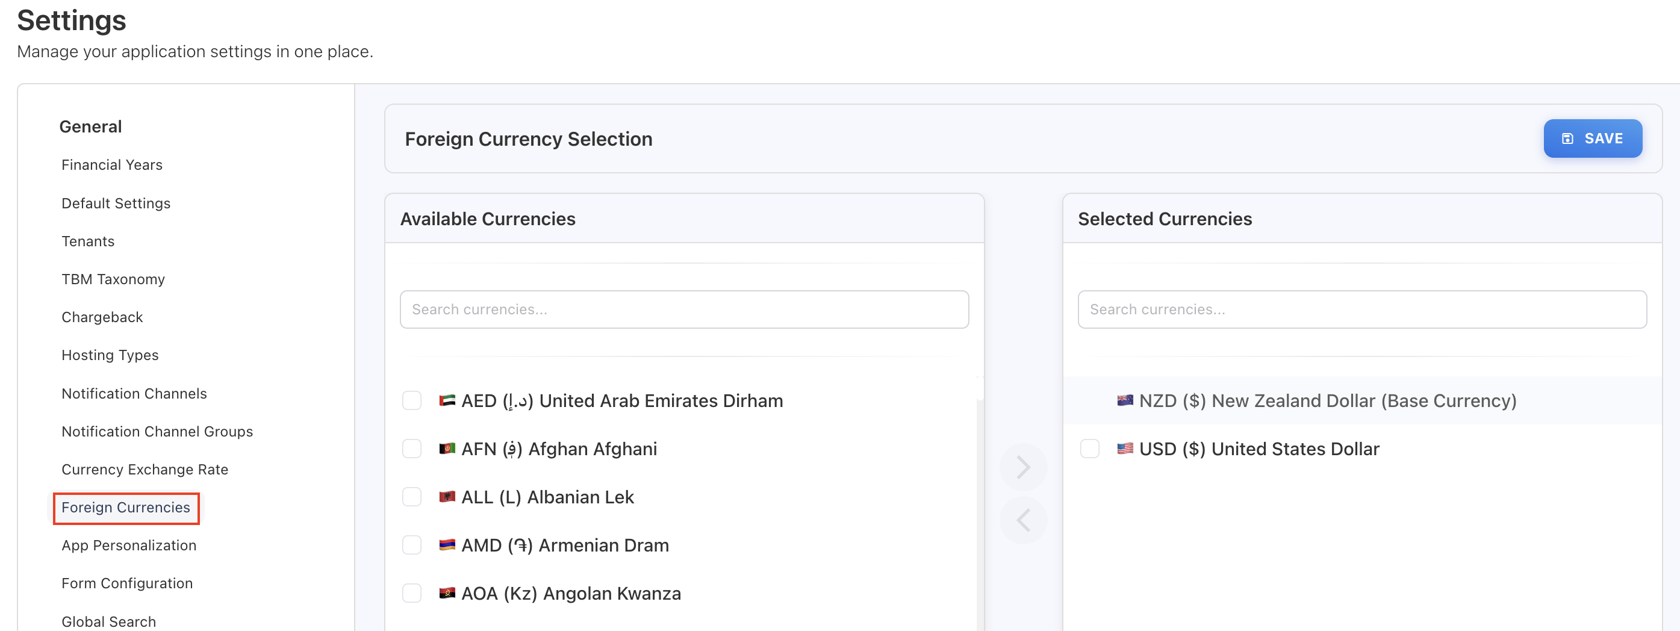Enable the ALL Albanian Lek checkbox
Image resolution: width=1680 pixels, height=631 pixels.
(411, 497)
